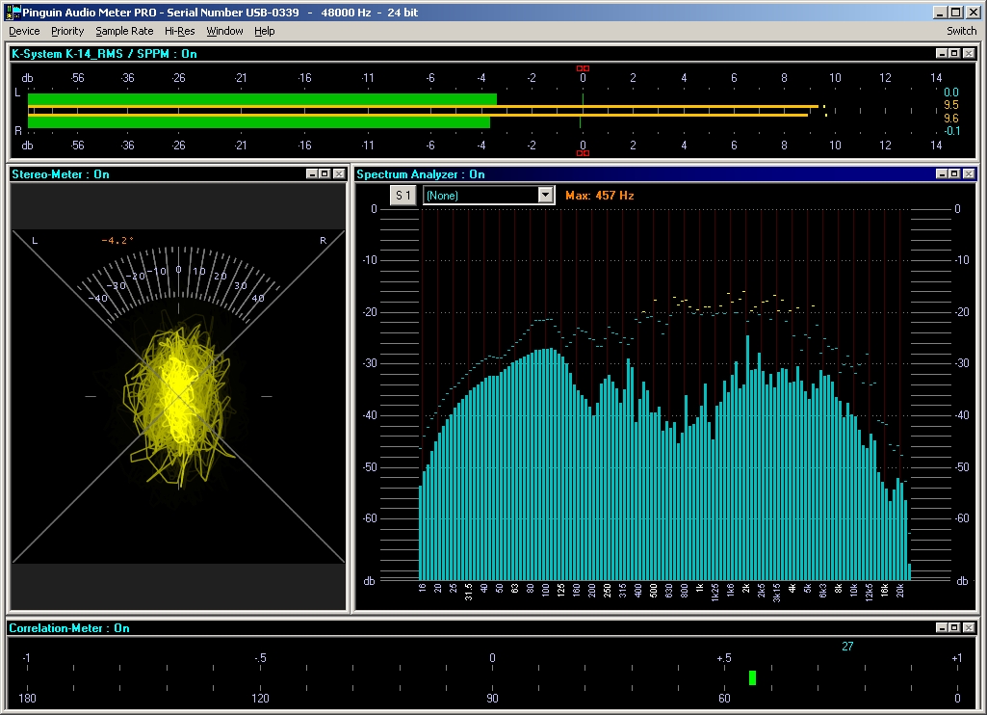Click the red overload marker below 0 dB

pos(582,153)
